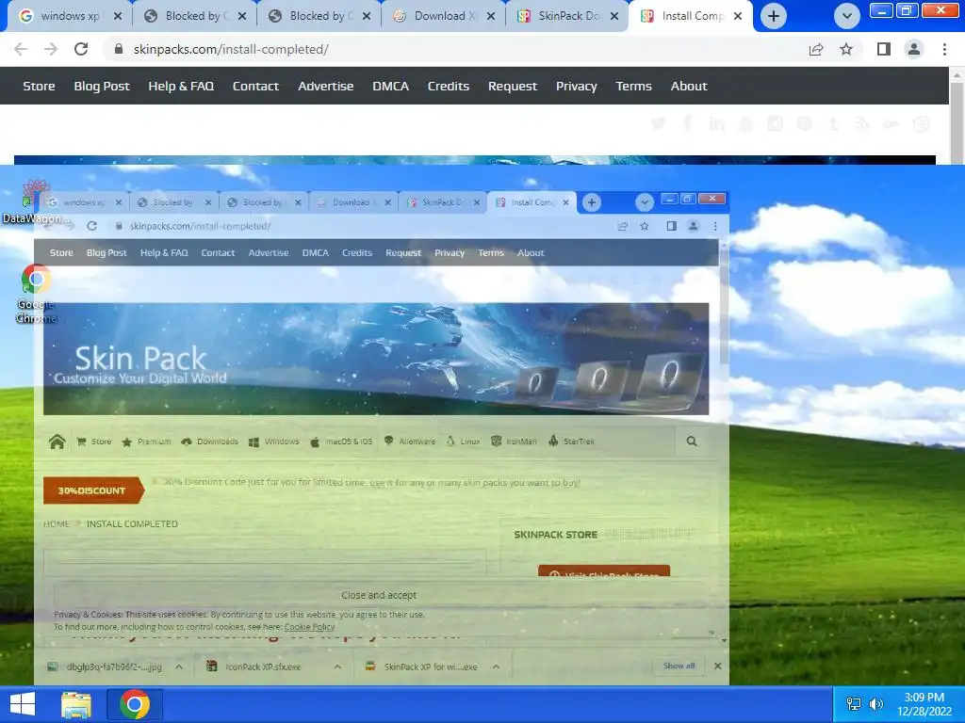
Task: Open the DataWagon desktop shortcut
Action: coord(36,201)
